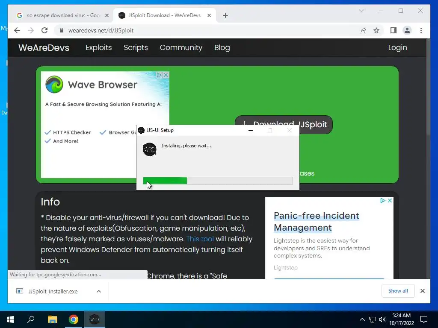Image resolution: width=438 pixels, height=328 pixels.
Task: Open the taskbar clock and date
Action: tap(402, 319)
